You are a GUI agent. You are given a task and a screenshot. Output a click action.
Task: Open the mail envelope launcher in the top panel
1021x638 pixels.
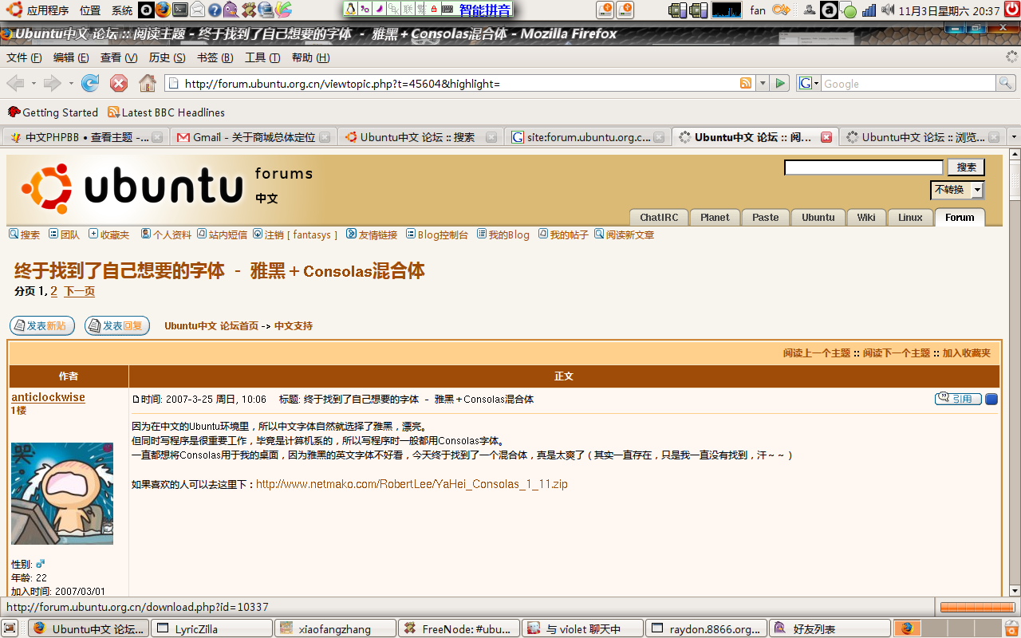(x=197, y=10)
